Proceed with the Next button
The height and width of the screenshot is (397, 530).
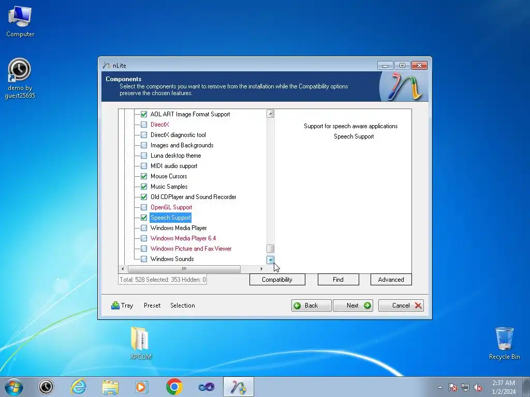tap(353, 306)
